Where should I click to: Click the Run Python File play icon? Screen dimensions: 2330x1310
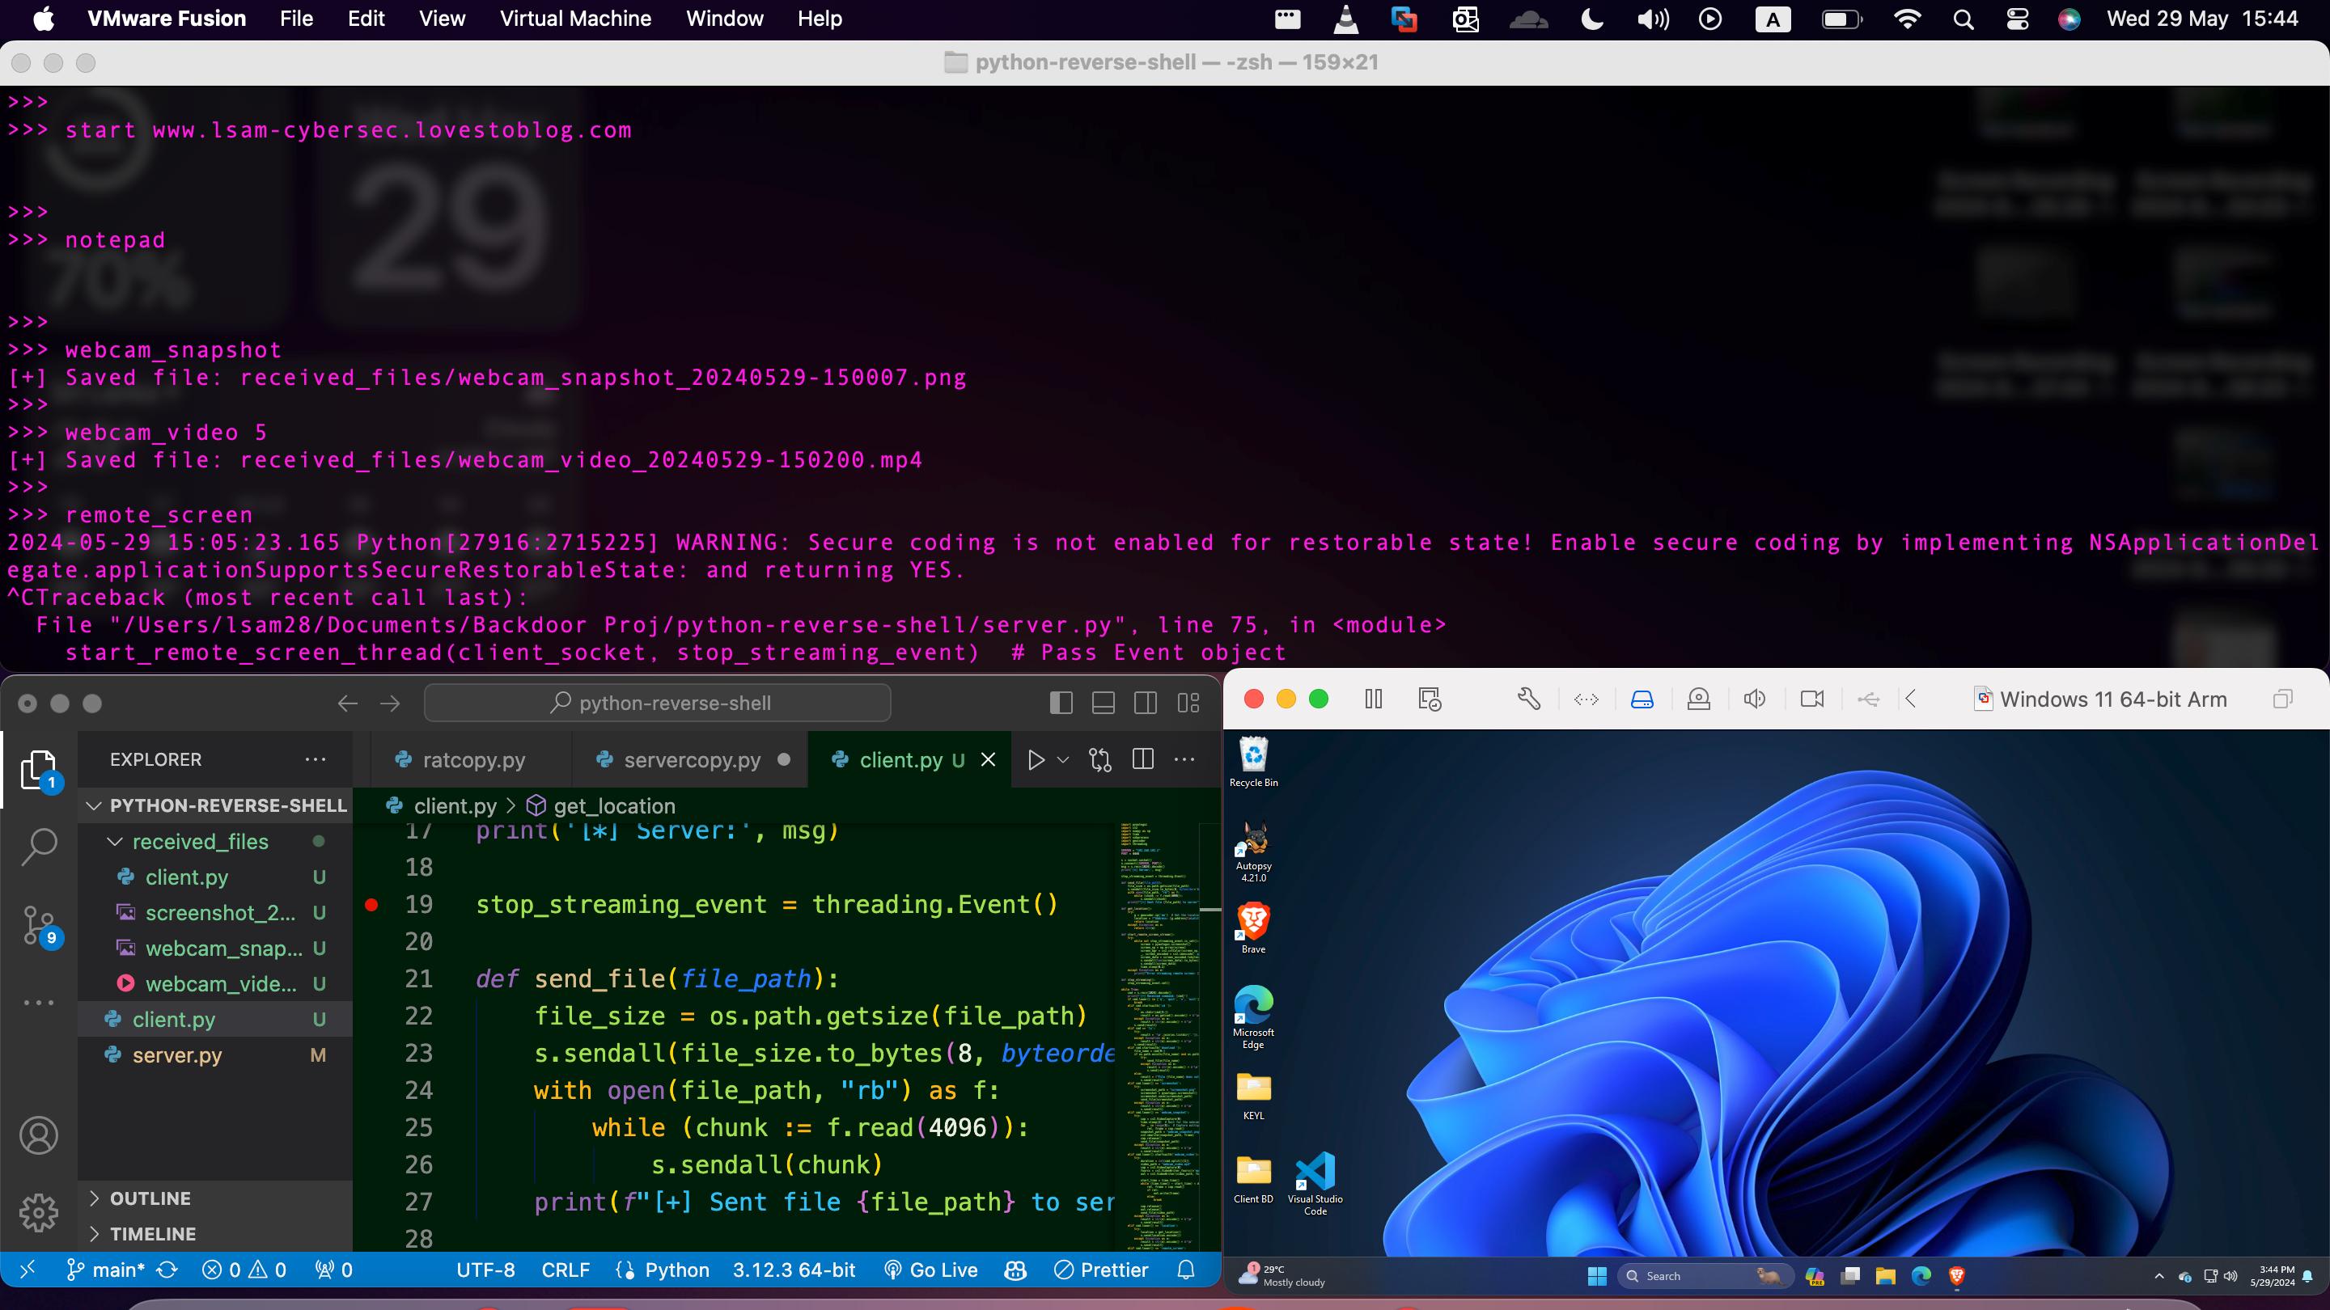click(1036, 760)
